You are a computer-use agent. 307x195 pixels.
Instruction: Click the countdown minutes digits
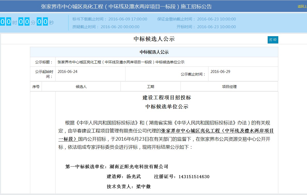[24, 22]
